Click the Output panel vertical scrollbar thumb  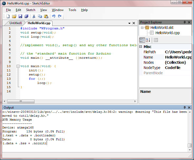(190, 146)
